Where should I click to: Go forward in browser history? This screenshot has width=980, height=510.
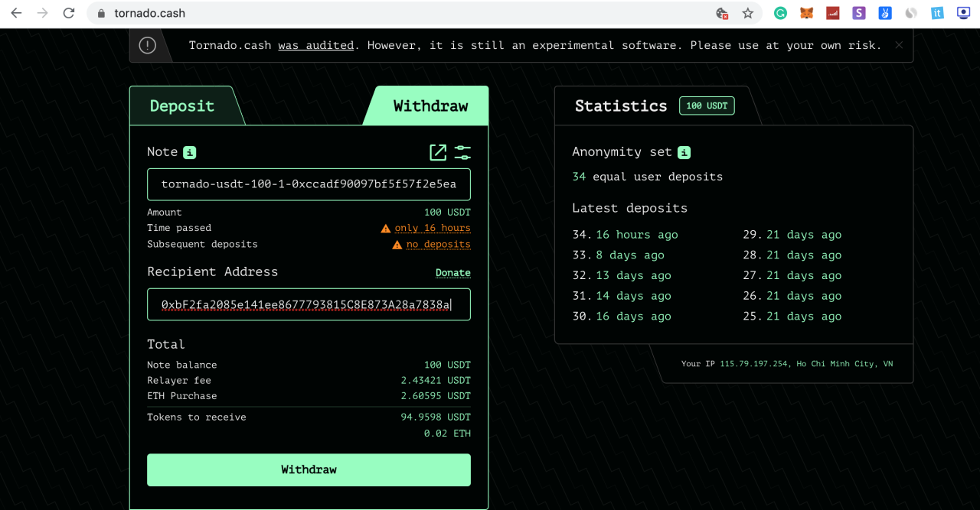point(42,13)
